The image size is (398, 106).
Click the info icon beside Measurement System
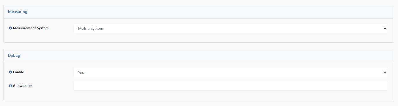click(10, 28)
